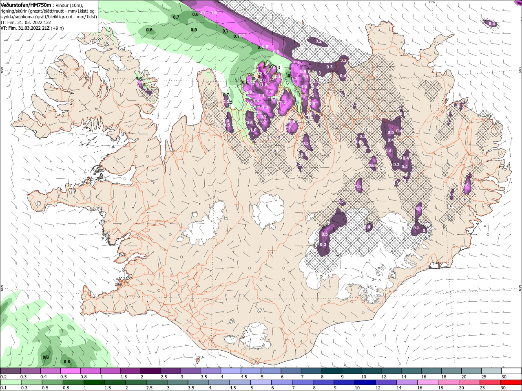Viewport: 522px width, 391px height.
Task: Click the 20W longitude label
Action: point(217,2)
